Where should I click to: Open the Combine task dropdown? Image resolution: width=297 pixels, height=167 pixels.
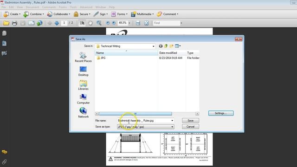pos(33,14)
